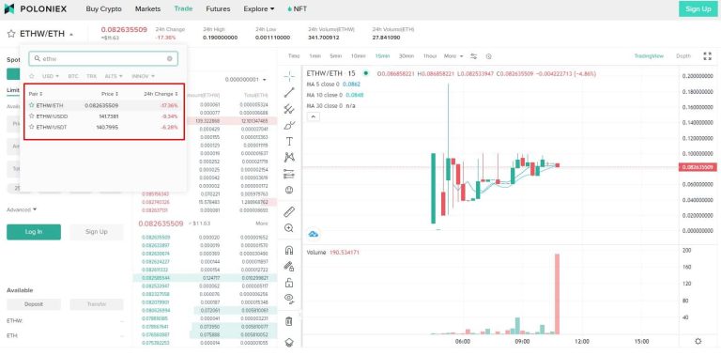Image resolution: width=721 pixels, height=355 pixels.
Task: Switch chart to 30min timeframe
Action: (x=406, y=56)
